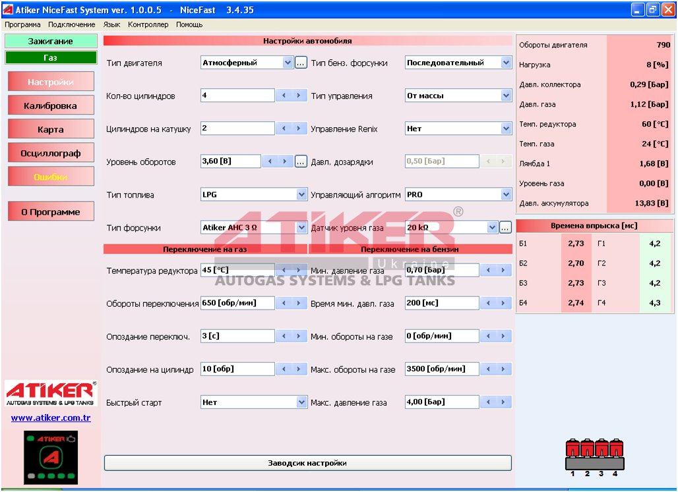Screen dimensions: 678x492
Task: Click the injector rail image
Action: tap(594, 458)
